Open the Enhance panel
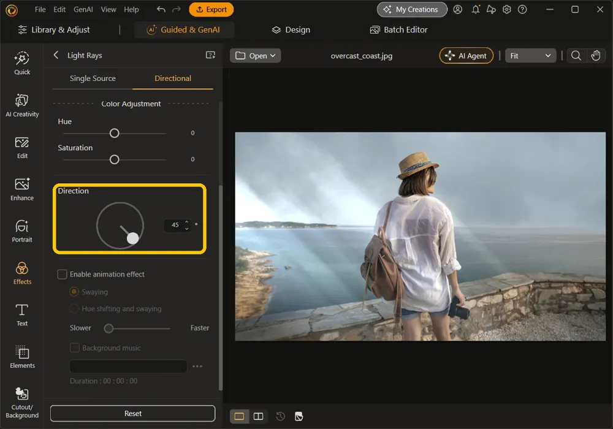This screenshot has width=613, height=429. click(22, 189)
